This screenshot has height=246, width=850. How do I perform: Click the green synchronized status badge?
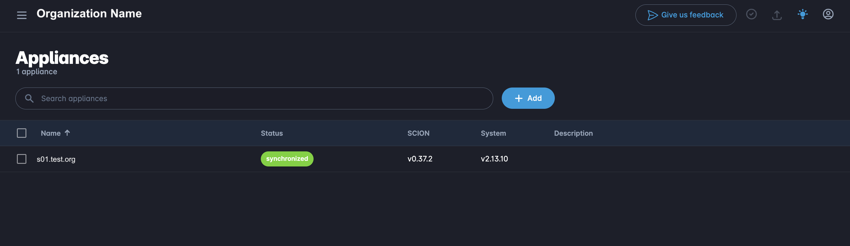pyautogui.click(x=287, y=159)
